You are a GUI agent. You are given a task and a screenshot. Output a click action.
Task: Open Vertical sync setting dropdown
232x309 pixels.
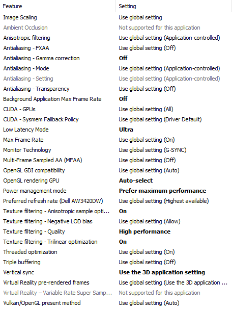(162, 272)
